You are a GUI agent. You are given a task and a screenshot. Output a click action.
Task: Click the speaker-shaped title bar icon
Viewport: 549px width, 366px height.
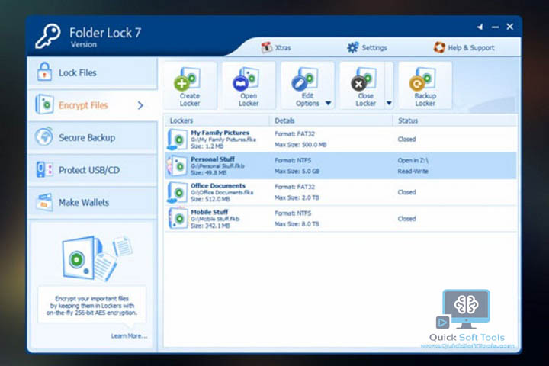point(480,27)
